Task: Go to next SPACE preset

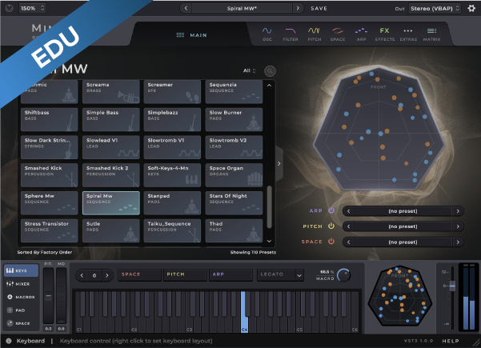Action: pos(458,242)
